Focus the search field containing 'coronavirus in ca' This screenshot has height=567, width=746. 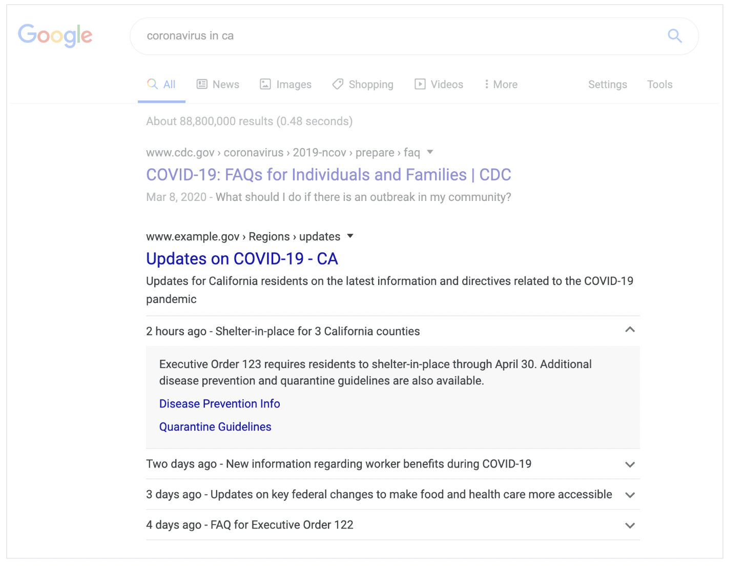[414, 36]
